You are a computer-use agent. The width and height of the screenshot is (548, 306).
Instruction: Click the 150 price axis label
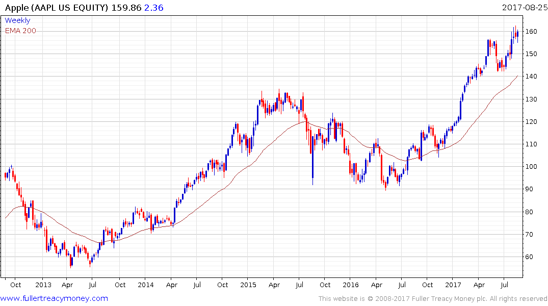[531, 54]
